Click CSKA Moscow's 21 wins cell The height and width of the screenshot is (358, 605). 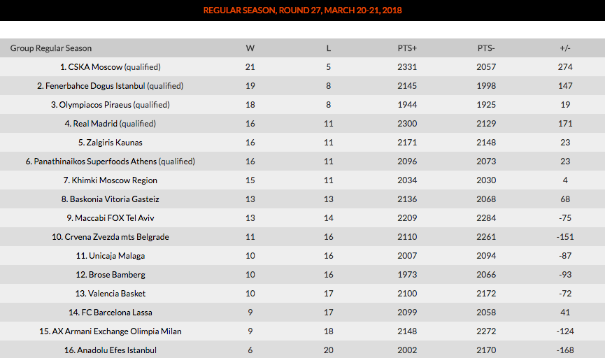[x=250, y=67]
